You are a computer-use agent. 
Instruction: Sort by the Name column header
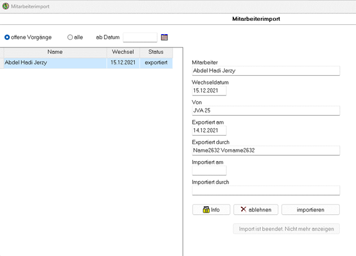pyautogui.click(x=55, y=52)
